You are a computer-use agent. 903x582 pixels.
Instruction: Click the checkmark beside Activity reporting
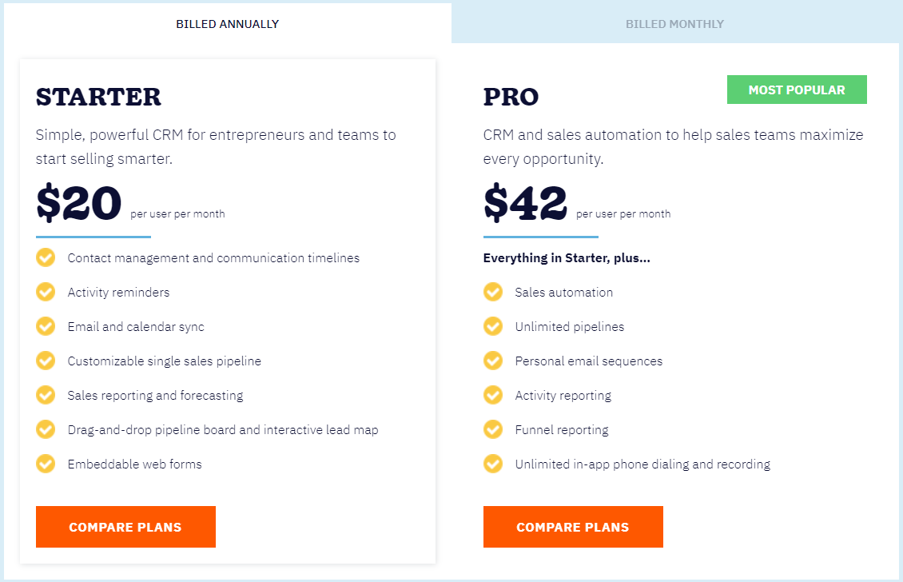point(493,395)
